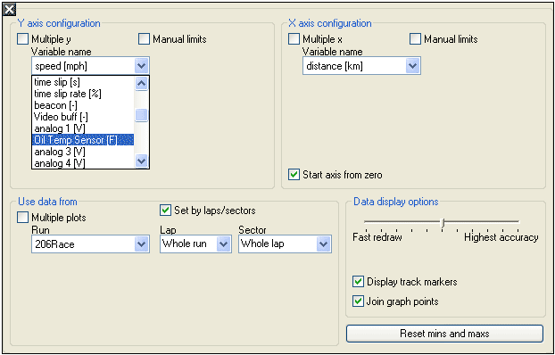Click Reset mins and maxs button

click(x=444, y=334)
